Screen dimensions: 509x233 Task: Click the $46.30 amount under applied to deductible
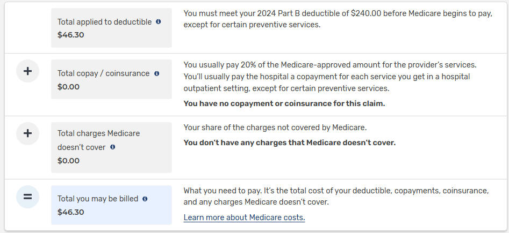[71, 35]
